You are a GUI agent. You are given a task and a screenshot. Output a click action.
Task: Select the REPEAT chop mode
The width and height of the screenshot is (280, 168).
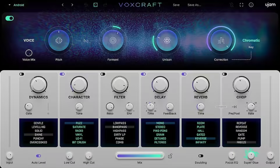pos(241,123)
